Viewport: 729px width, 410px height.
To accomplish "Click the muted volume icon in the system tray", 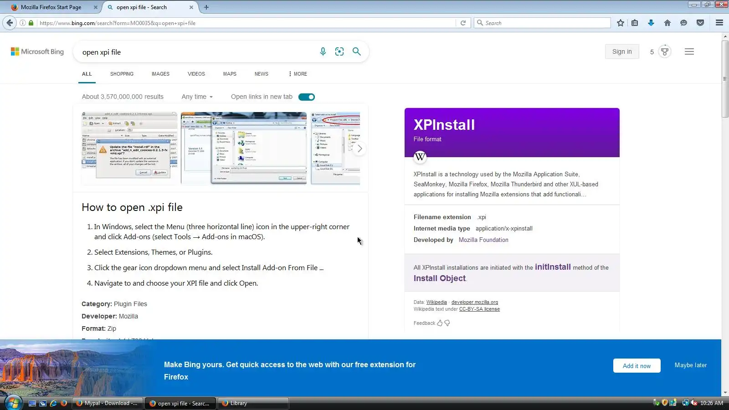I will click(694, 403).
